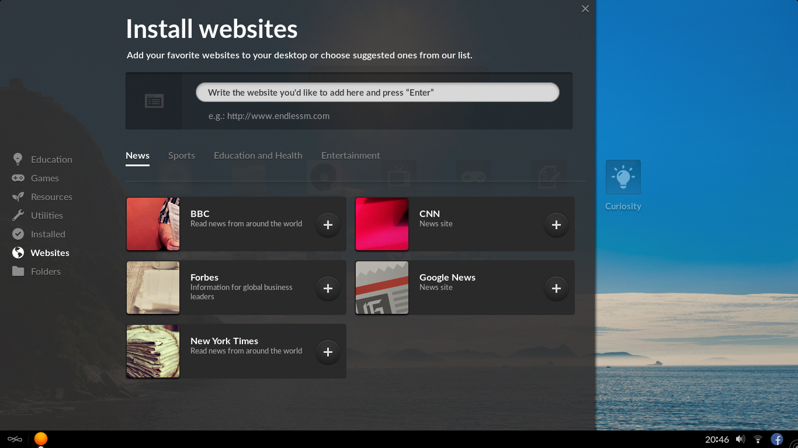Viewport: 798px width, 448px height.
Task: Click the Resources sprout icon in sidebar
Action: coord(18,197)
